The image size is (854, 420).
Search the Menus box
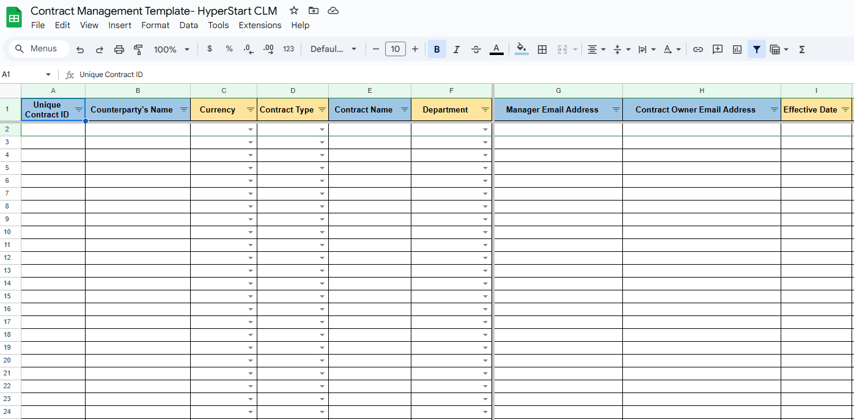coord(38,48)
